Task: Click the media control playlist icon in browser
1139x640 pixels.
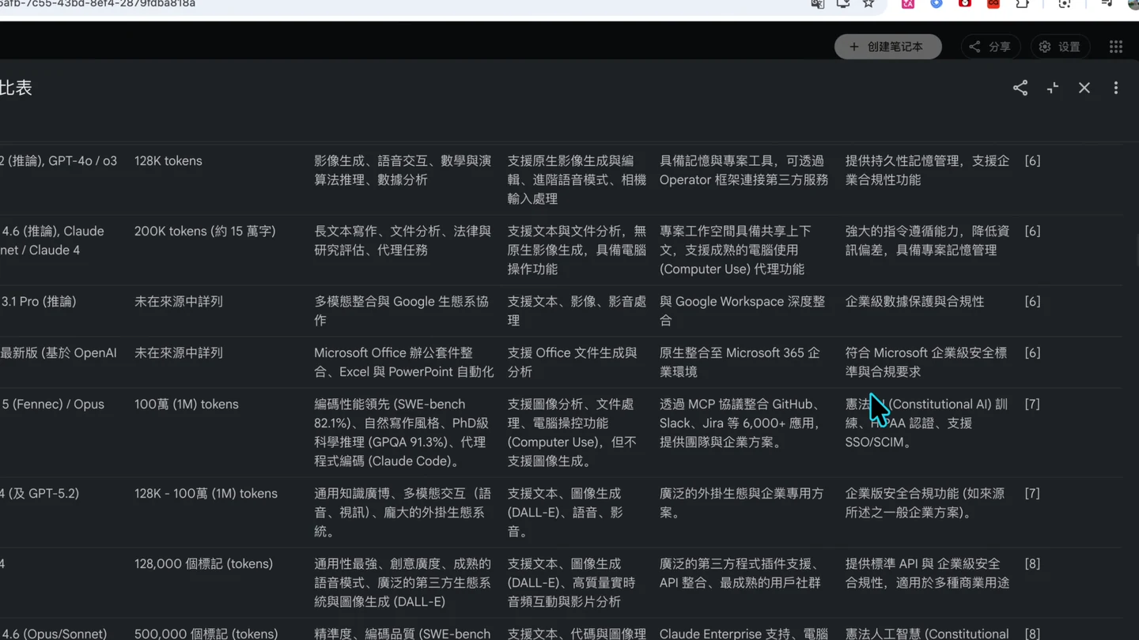Action: coord(1107,4)
